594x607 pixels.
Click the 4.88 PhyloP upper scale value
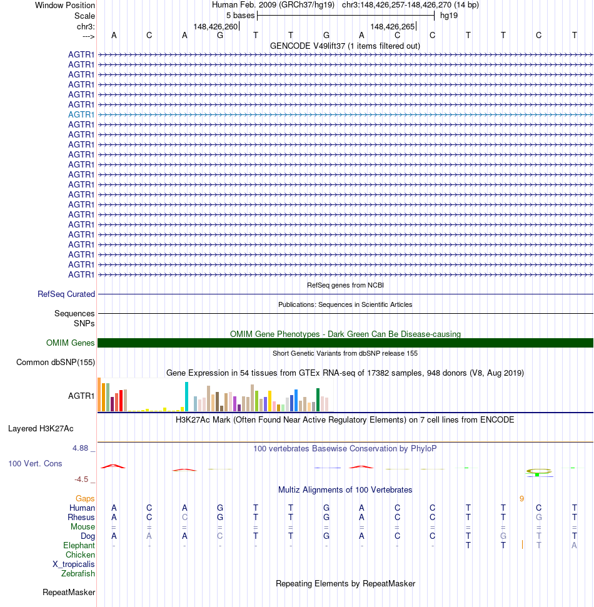point(80,448)
